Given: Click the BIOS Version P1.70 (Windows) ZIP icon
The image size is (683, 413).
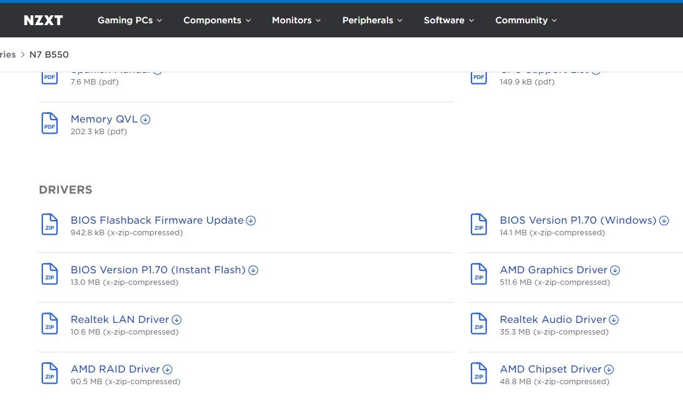Looking at the screenshot, I should pyautogui.click(x=479, y=224).
